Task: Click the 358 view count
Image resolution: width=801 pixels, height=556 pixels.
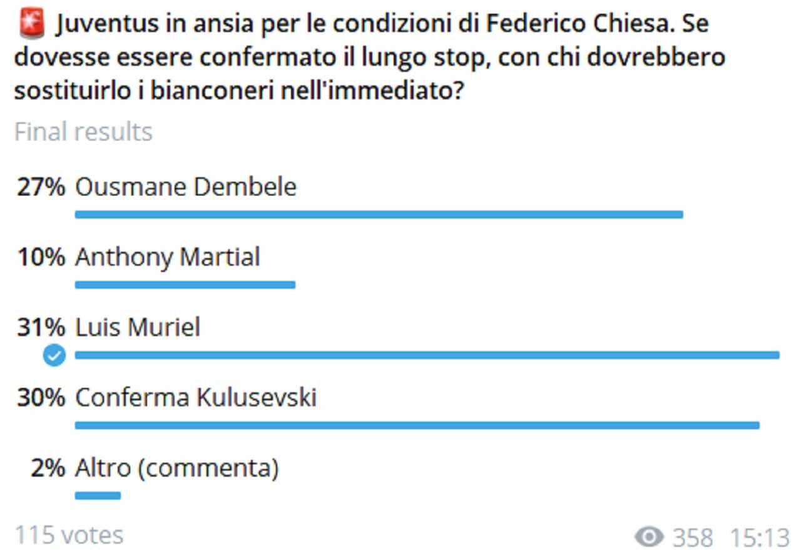Action: pos(693,537)
